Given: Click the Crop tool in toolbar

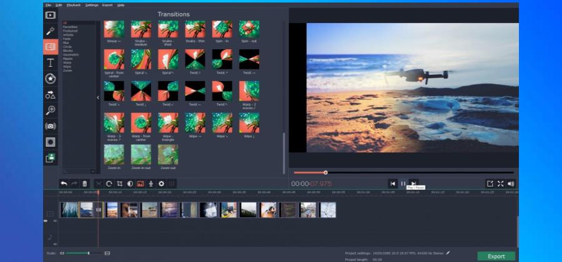Looking at the screenshot, I should [x=119, y=183].
